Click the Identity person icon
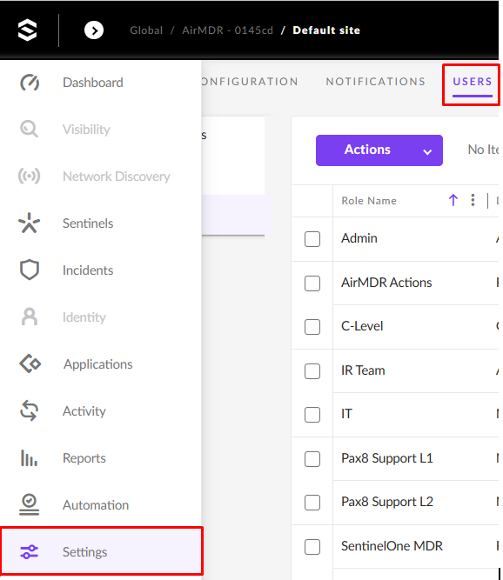 point(30,317)
